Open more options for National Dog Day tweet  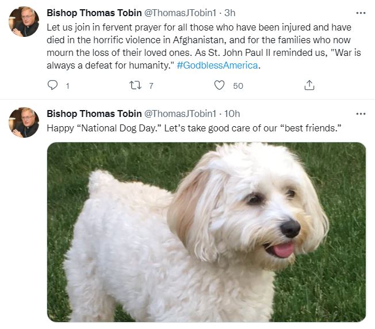pyautogui.click(x=361, y=114)
